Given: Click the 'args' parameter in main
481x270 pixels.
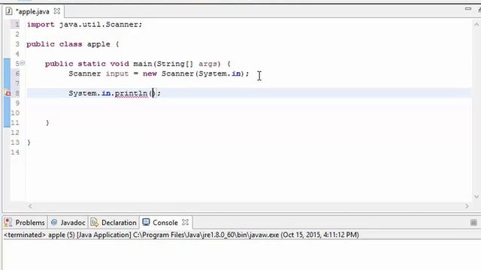Looking at the screenshot, I should click(209, 64).
